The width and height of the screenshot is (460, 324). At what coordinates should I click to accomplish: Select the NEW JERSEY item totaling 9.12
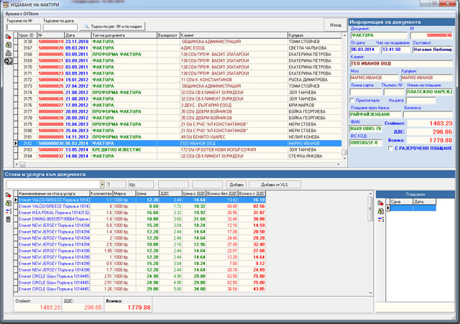pos(142,264)
